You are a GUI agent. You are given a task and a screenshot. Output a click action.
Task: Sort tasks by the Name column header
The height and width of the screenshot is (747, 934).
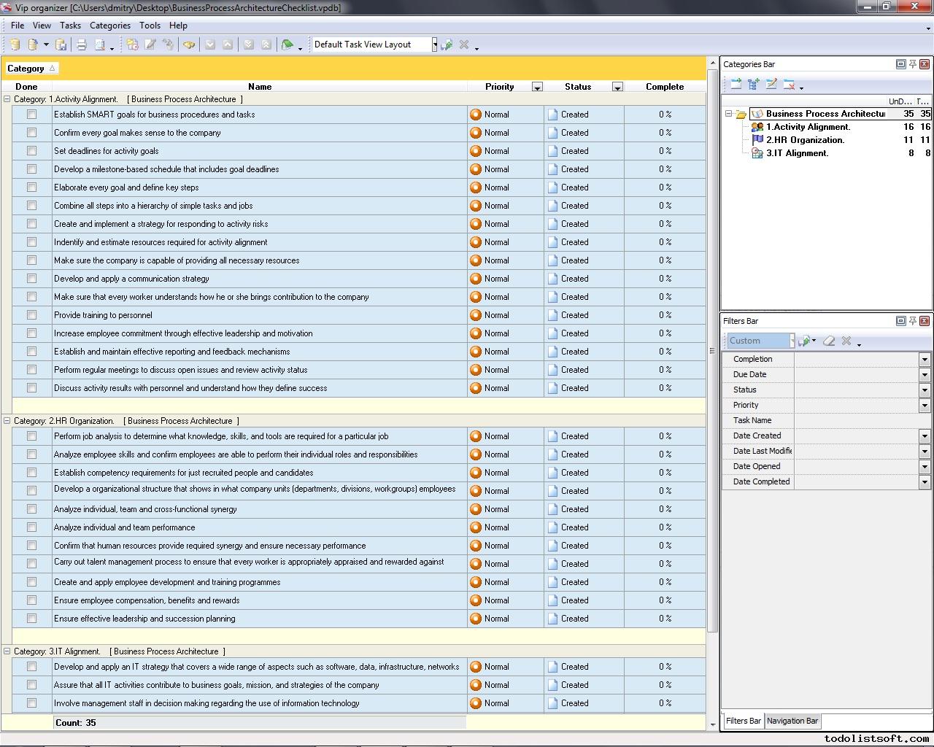click(259, 87)
